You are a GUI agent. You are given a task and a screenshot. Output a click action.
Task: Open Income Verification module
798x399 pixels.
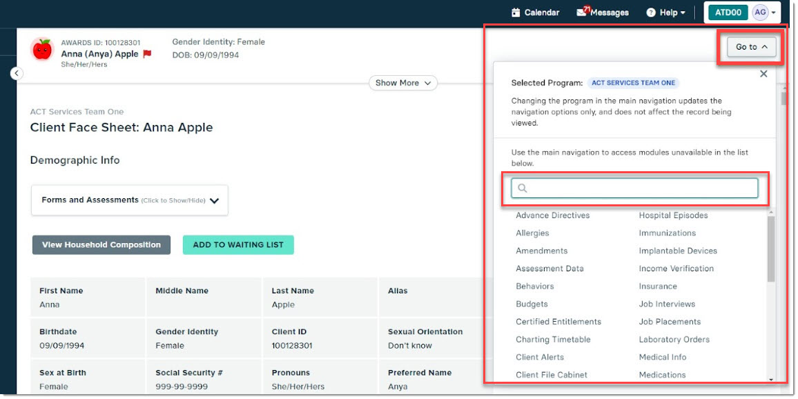(x=677, y=269)
